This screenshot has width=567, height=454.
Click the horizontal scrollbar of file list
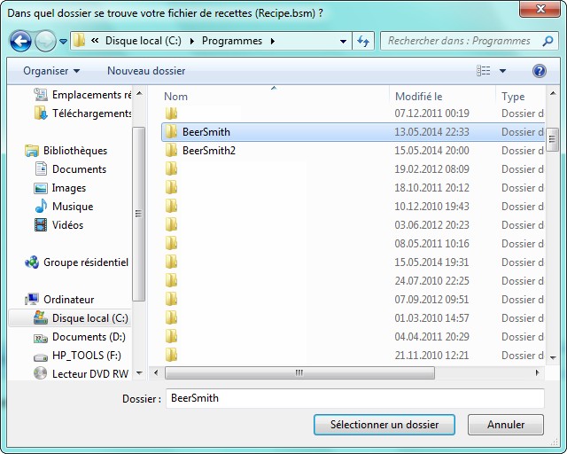[299, 373]
